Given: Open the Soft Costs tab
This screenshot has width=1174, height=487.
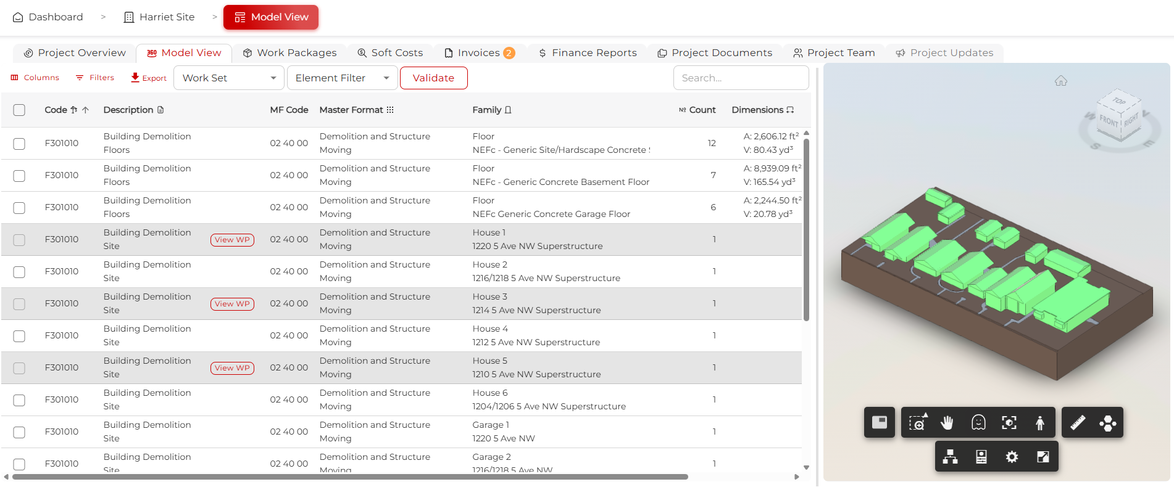Looking at the screenshot, I should point(391,53).
